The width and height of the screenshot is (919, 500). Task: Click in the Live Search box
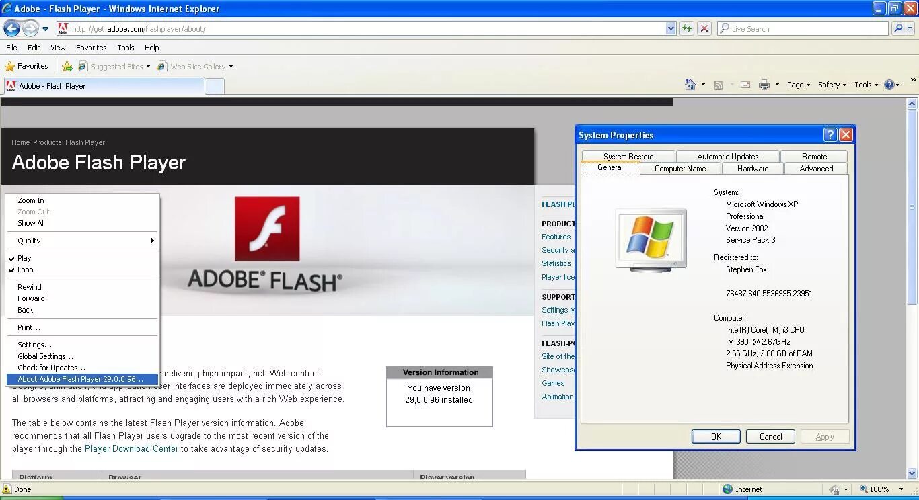[803, 28]
